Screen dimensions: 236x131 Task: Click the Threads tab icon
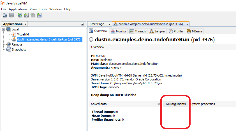[x=132, y=31]
